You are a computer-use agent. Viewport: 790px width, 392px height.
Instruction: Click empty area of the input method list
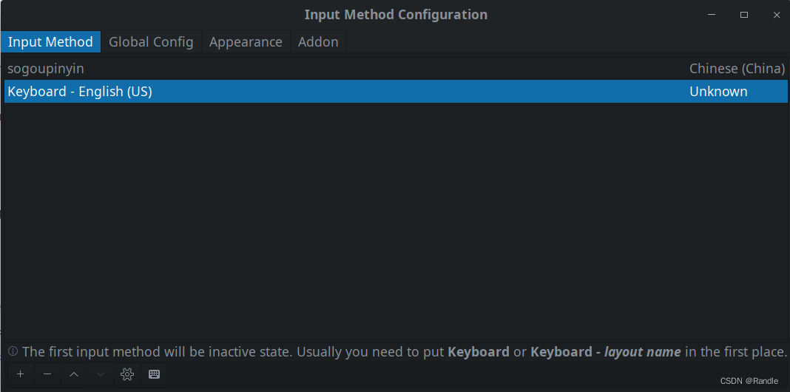396,222
